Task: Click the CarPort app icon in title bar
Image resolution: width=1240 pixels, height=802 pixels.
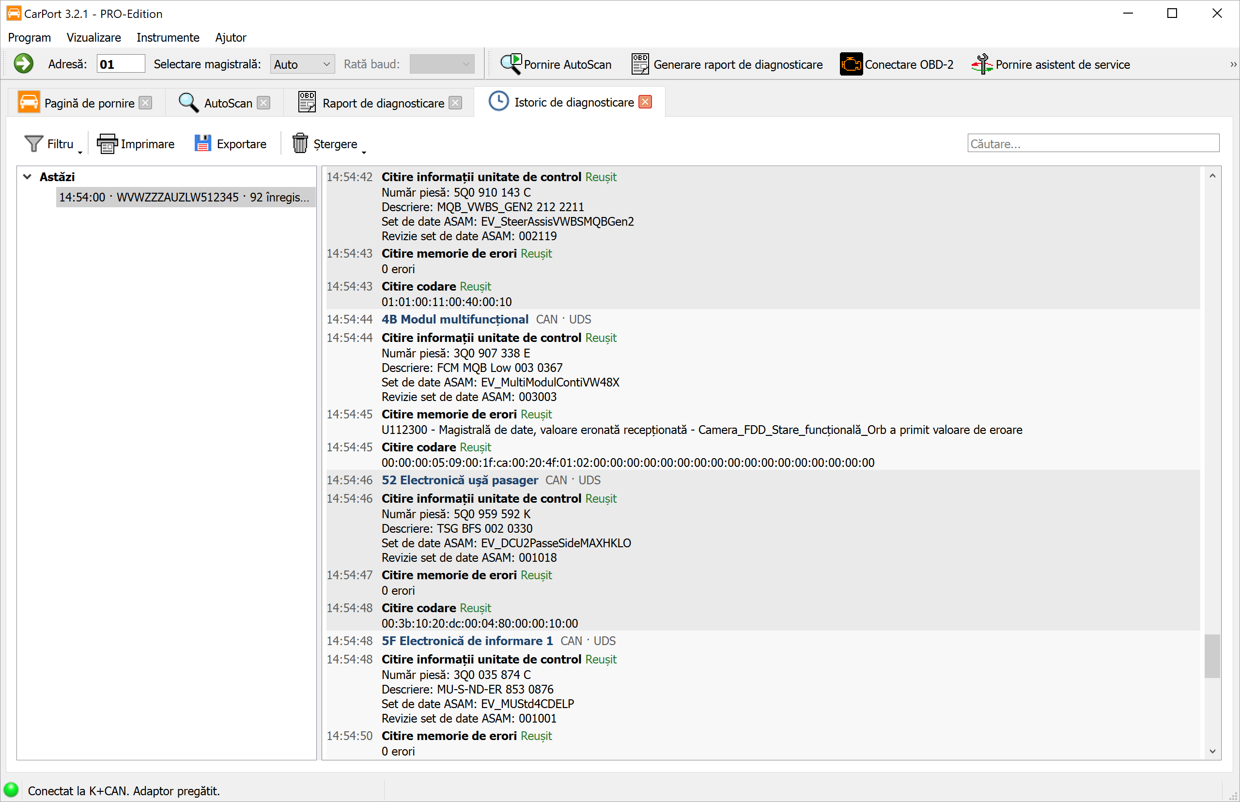Action: tap(14, 13)
